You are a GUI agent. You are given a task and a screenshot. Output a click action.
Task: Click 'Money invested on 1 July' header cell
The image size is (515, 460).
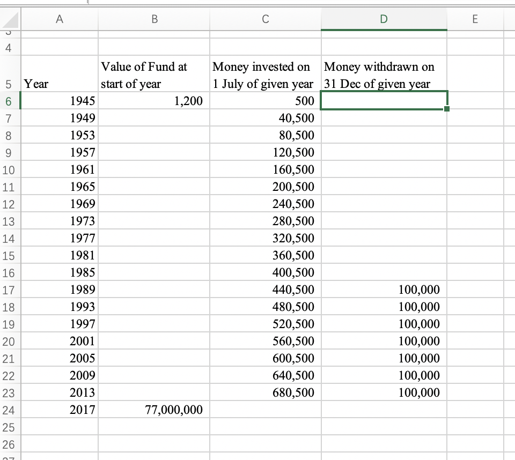point(266,73)
